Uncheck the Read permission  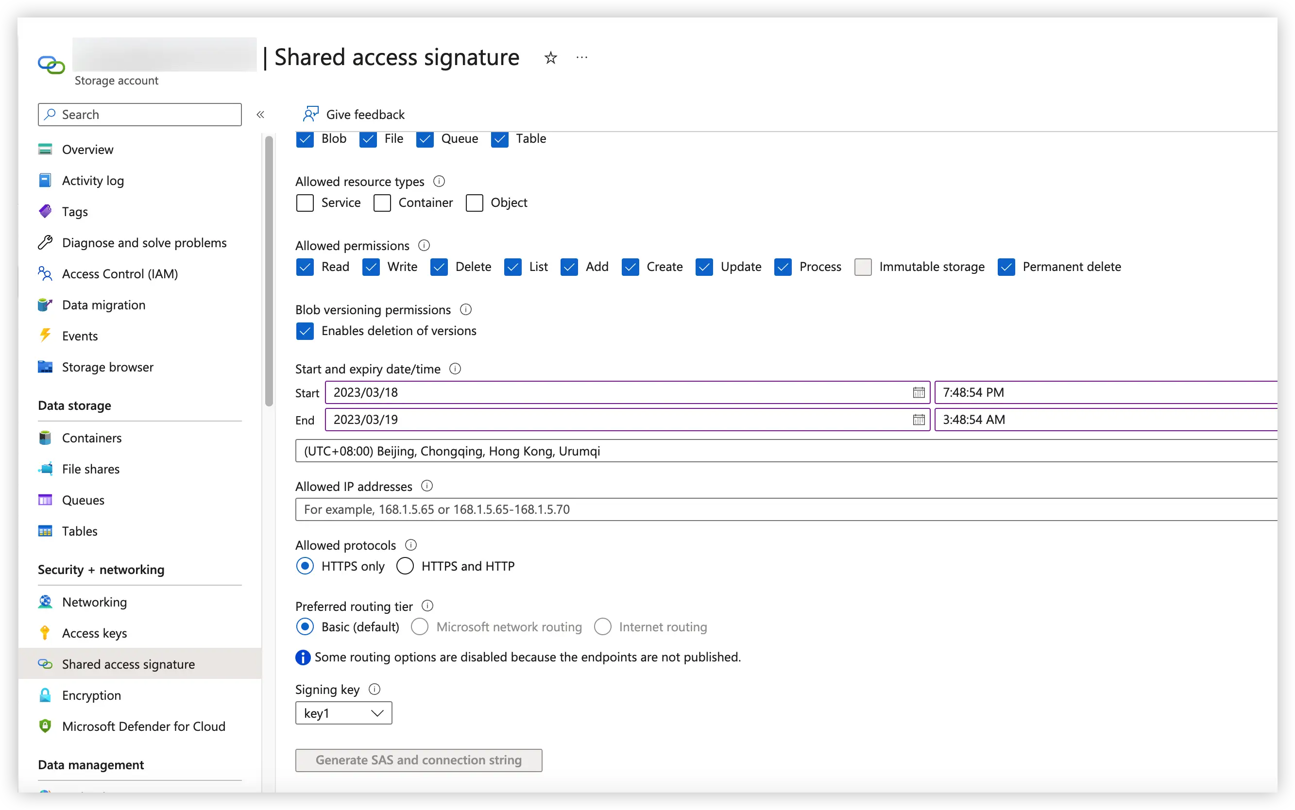[305, 267]
